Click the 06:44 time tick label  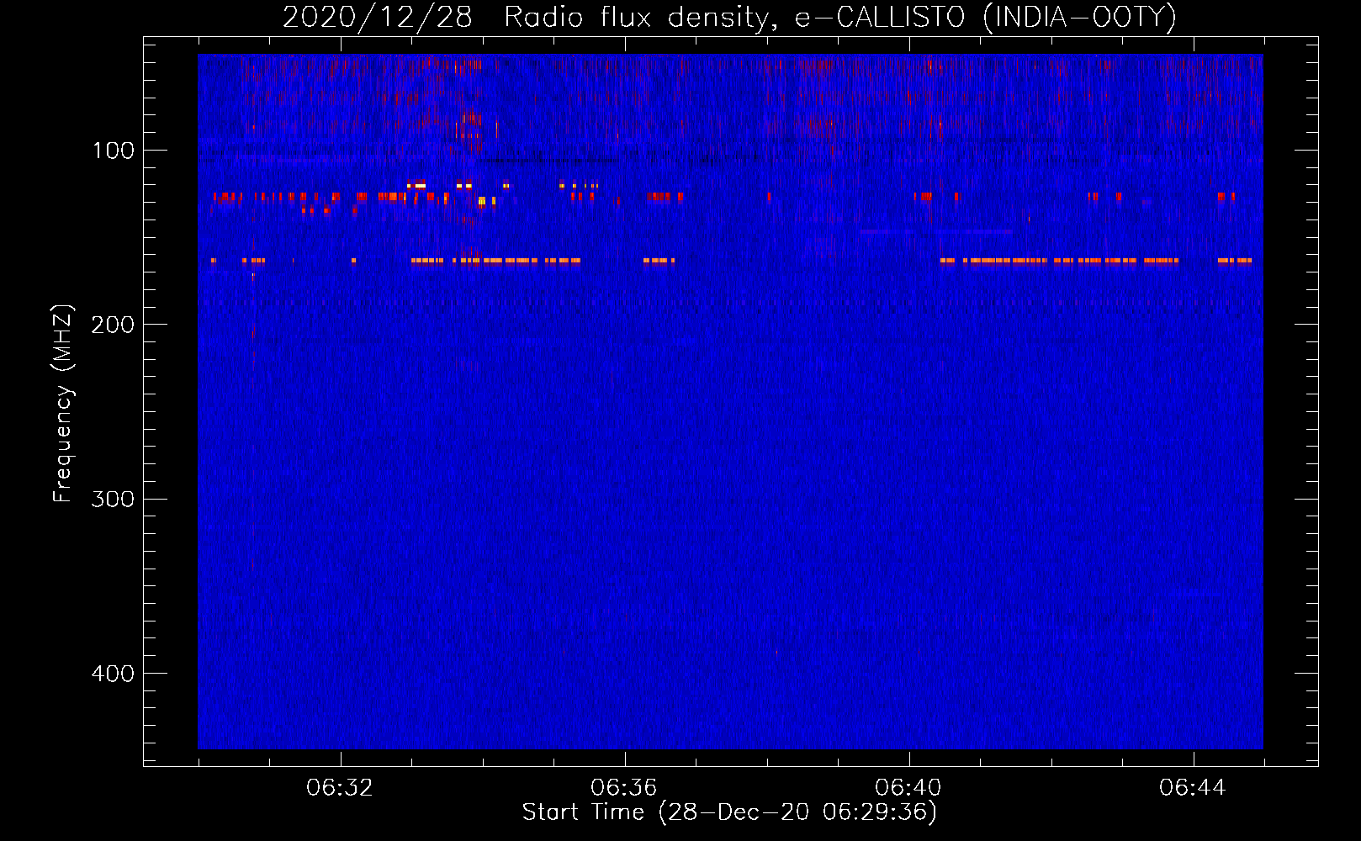[x=1193, y=788]
